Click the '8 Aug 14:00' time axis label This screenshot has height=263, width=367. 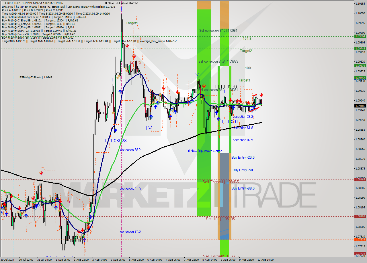point(210,260)
